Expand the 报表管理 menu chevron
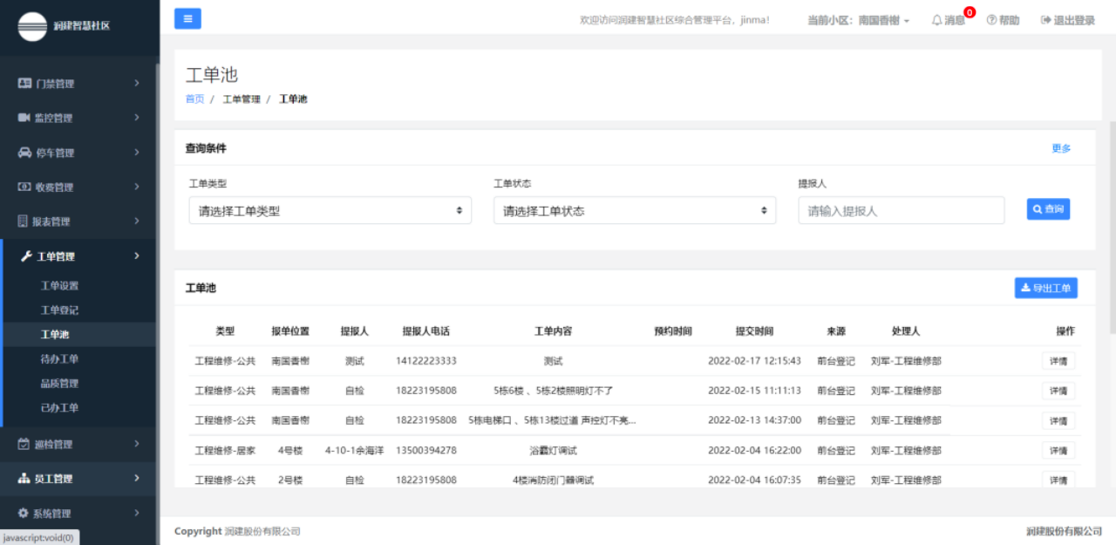Image resolution: width=1116 pixels, height=545 pixels. tap(137, 221)
